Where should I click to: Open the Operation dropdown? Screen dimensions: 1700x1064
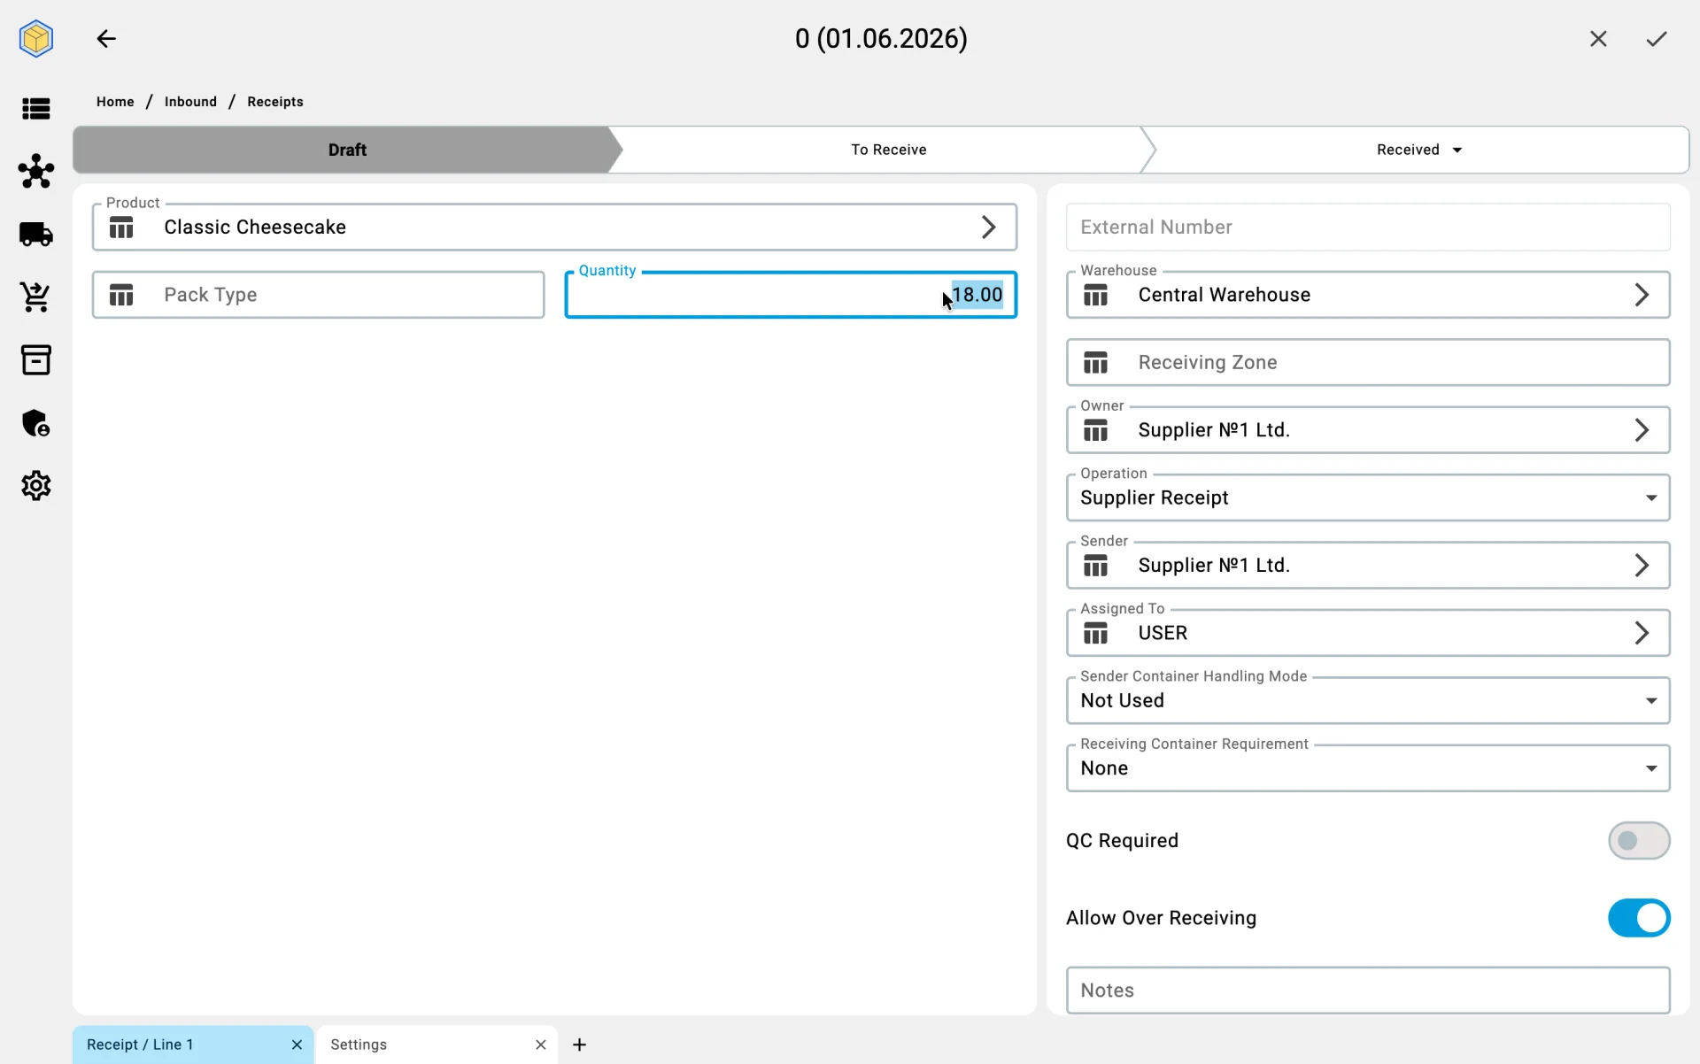click(x=1368, y=497)
